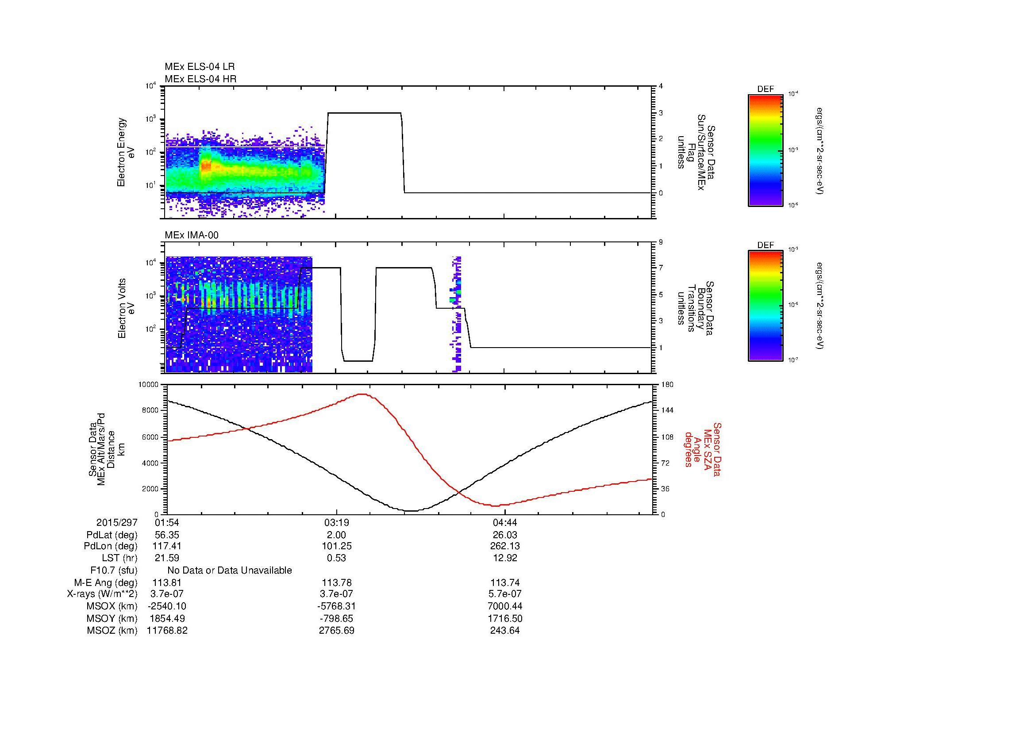Click the 10000 km altitude axis tick

pos(148,385)
